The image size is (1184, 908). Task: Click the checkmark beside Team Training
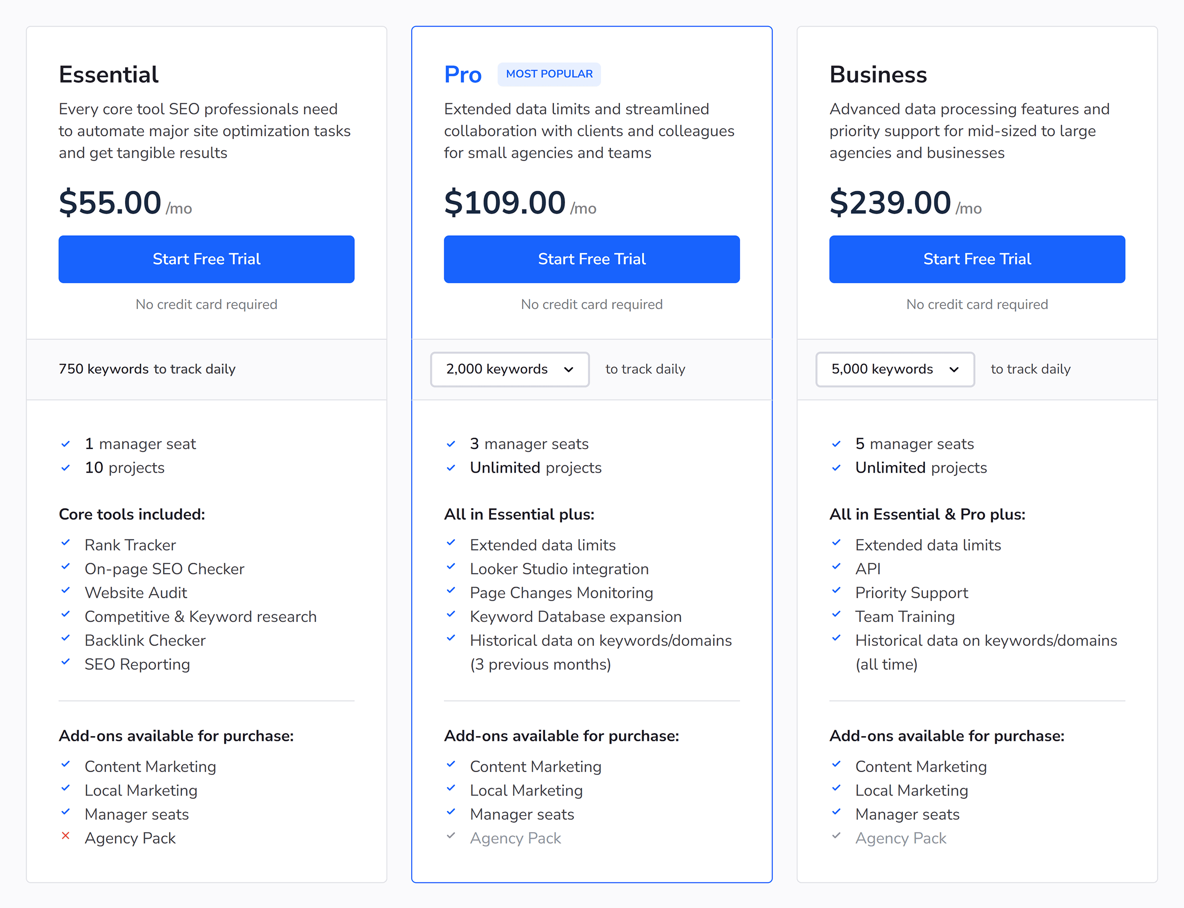tap(837, 616)
